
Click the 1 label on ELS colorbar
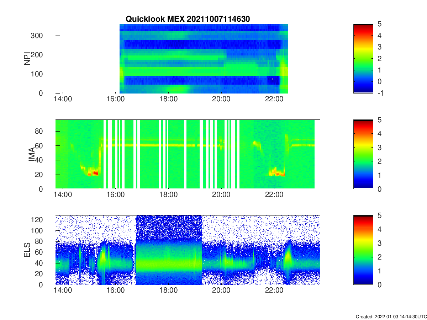point(379,271)
